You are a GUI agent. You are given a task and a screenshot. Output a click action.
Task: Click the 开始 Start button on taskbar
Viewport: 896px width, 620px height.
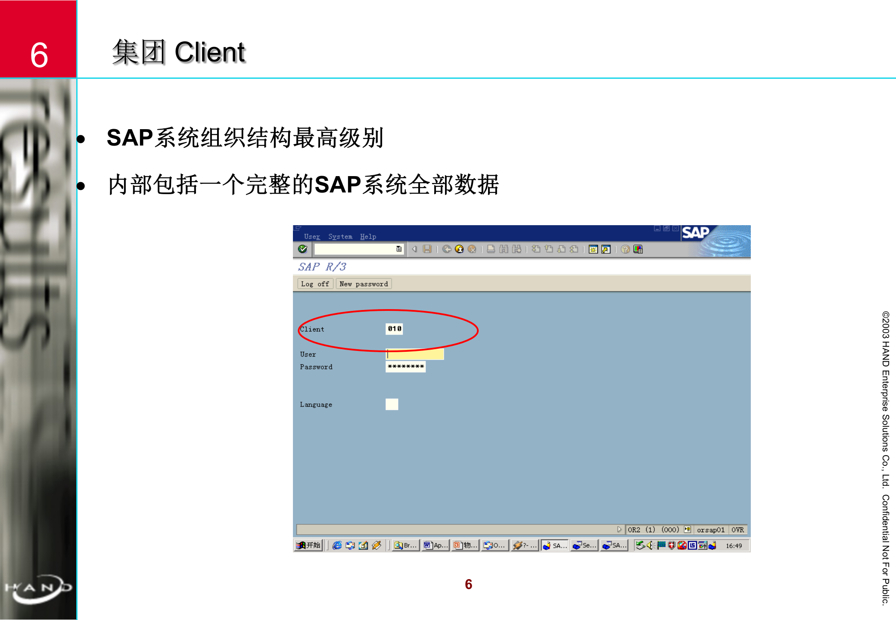(308, 545)
